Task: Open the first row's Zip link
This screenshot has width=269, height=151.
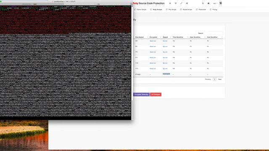Action: tap(165, 41)
